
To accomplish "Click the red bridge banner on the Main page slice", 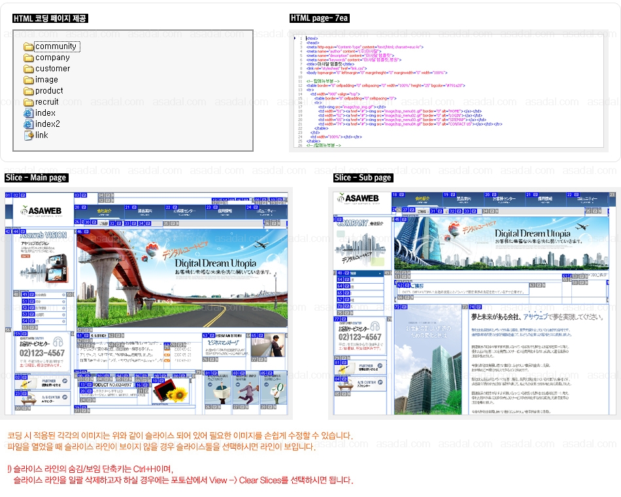I will [182, 278].
